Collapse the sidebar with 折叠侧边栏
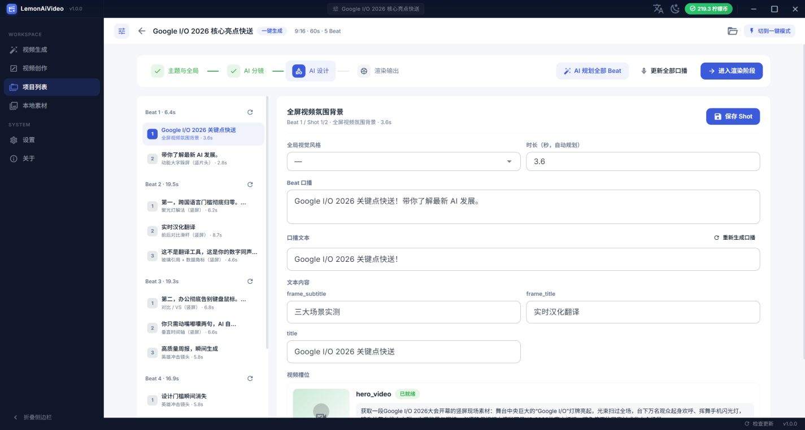805x430 pixels. click(33, 417)
